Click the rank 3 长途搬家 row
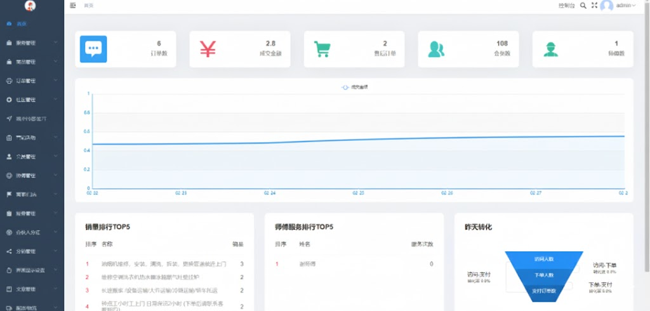This screenshot has width=650, height=311. point(165,290)
